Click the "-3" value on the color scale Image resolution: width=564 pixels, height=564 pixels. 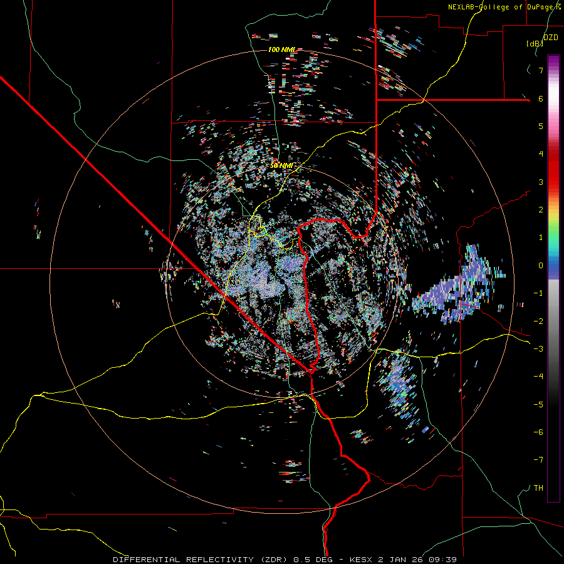click(538, 349)
